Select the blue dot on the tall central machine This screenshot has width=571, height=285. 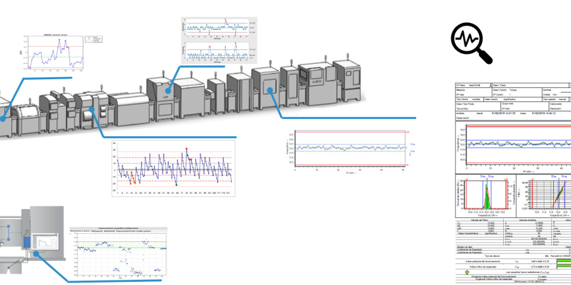coord(168,91)
